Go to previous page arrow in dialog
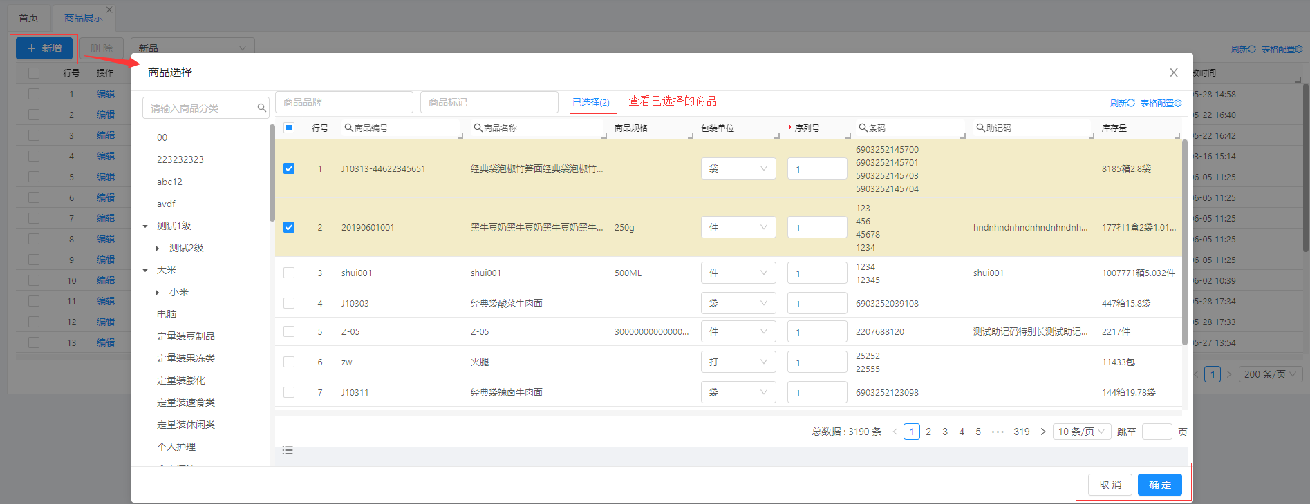Image resolution: width=1310 pixels, height=504 pixels. click(x=895, y=432)
